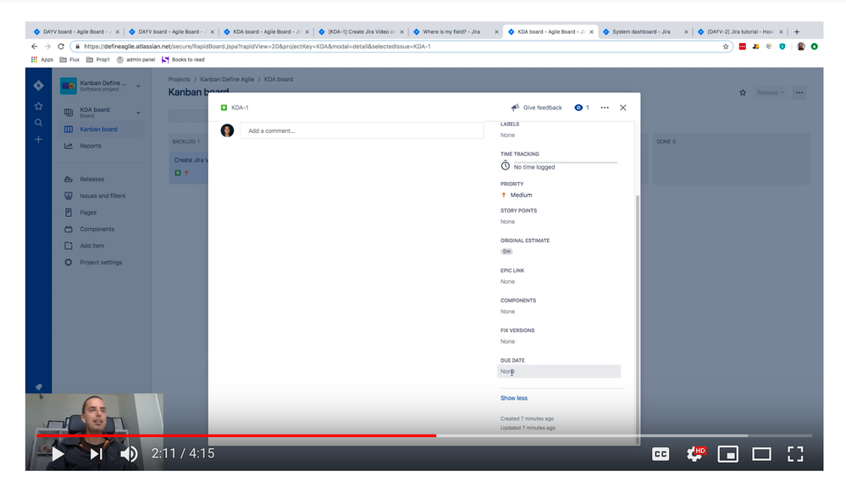
Task: Enter fullscreen video mode
Action: [x=795, y=454]
